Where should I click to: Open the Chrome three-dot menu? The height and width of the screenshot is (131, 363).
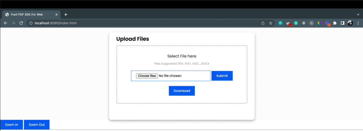click(358, 23)
